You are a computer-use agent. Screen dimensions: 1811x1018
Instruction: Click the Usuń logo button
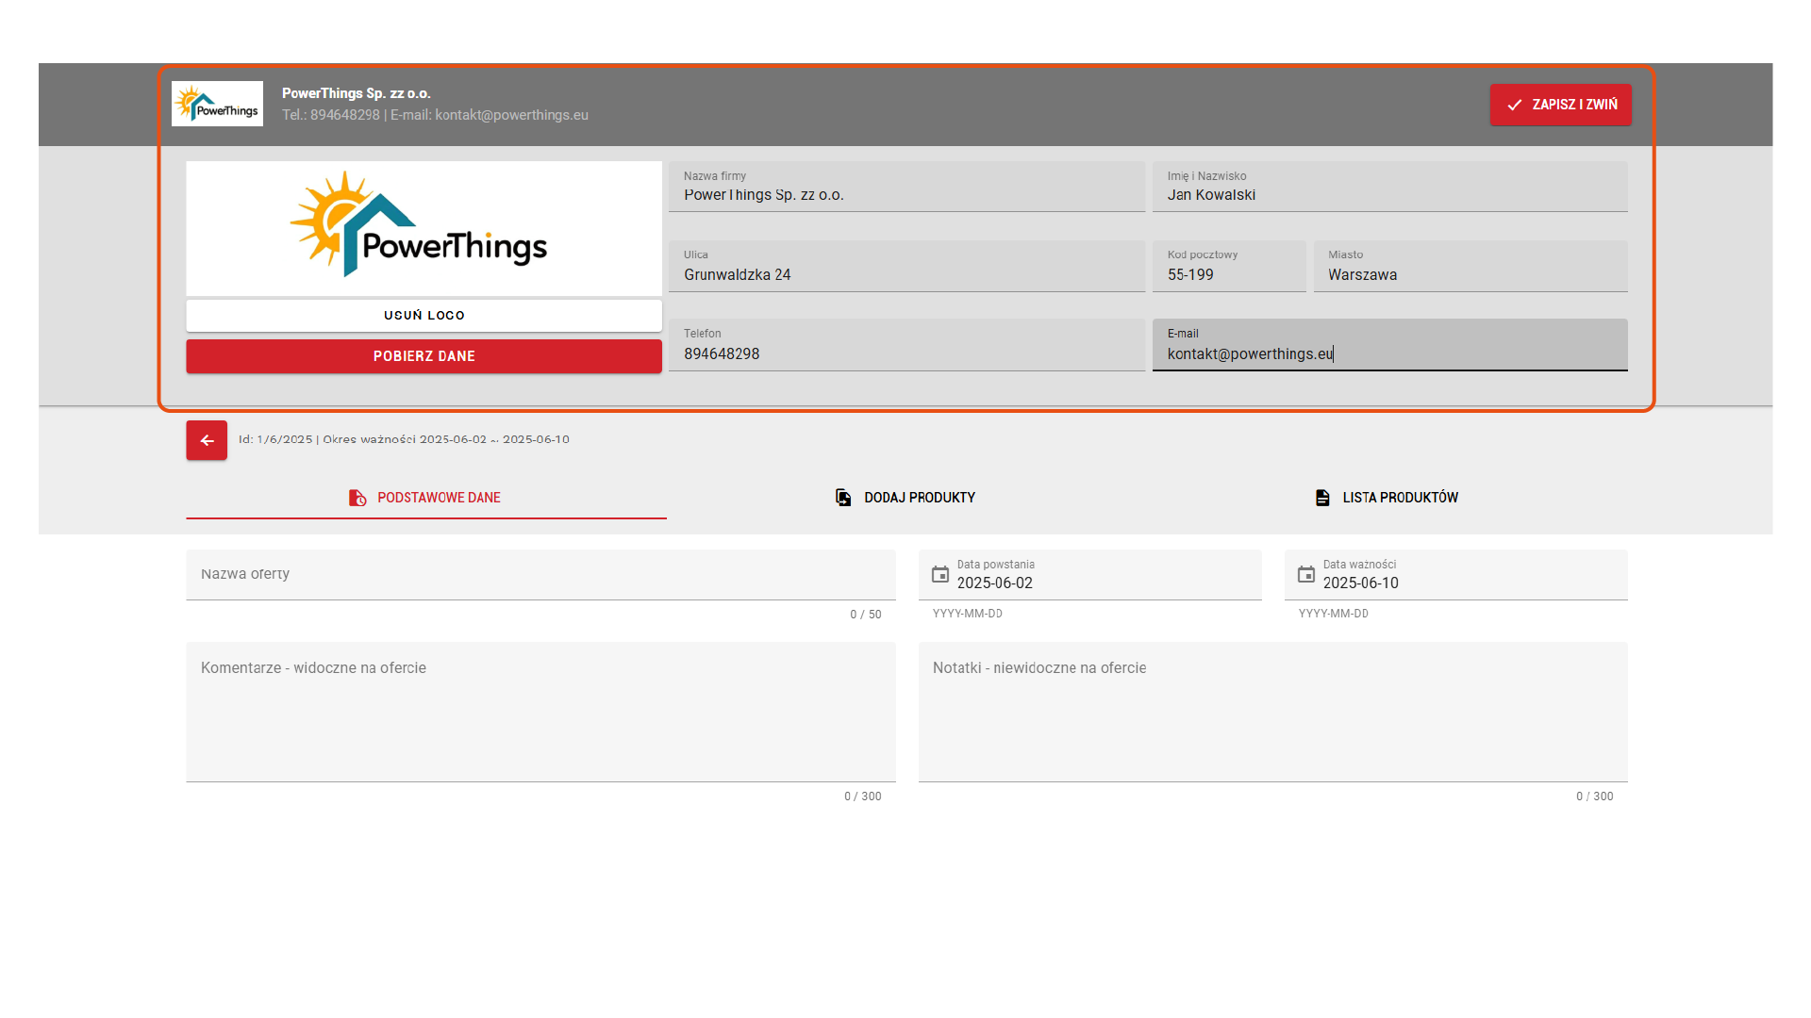424,316
